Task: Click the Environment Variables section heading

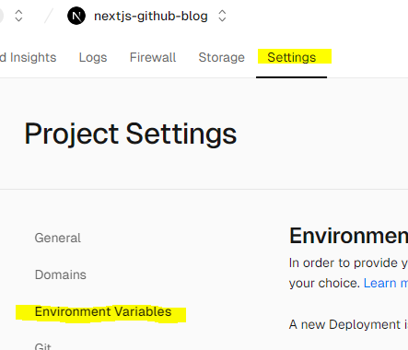Action: click(349, 236)
